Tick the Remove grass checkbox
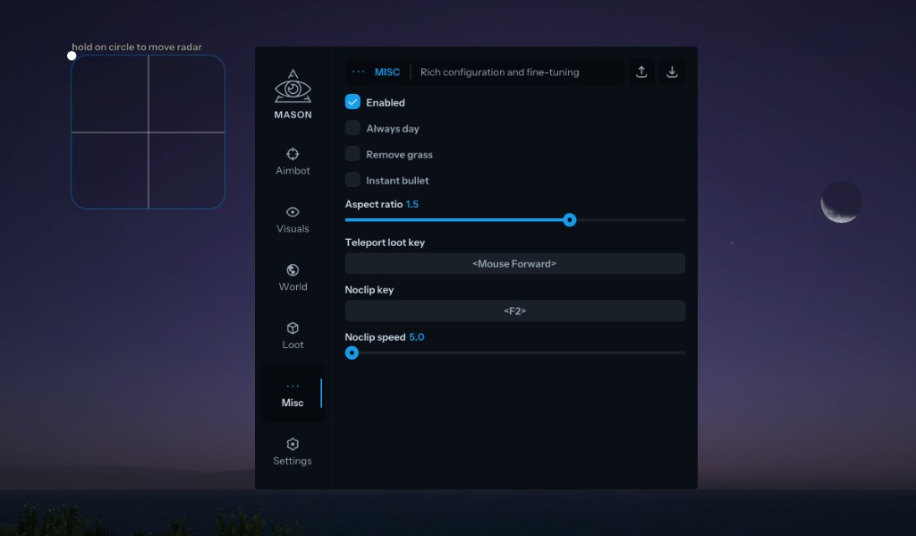 [352, 154]
